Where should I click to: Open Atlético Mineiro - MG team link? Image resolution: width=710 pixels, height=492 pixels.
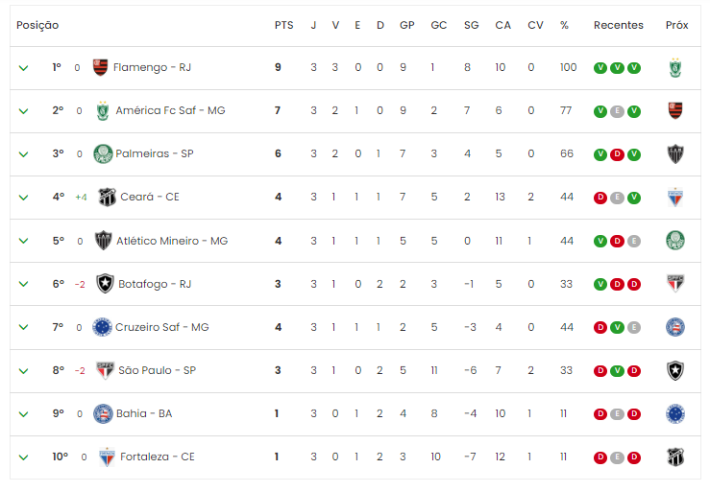pos(172,241)
